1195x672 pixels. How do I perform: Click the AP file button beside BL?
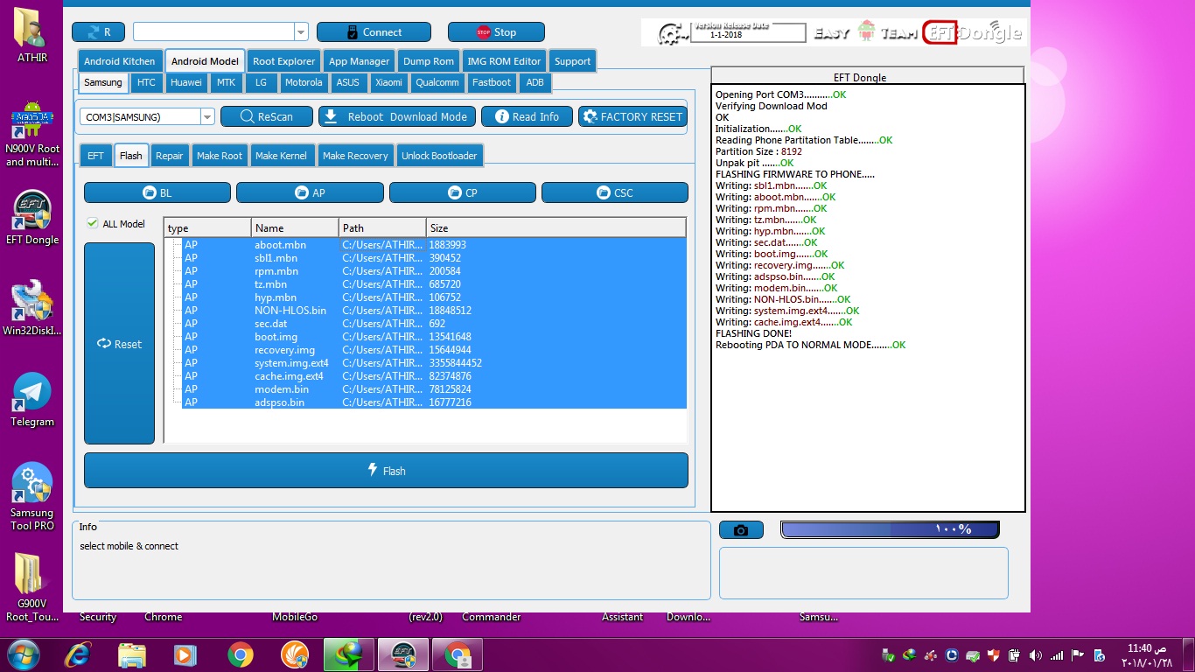[310, 192]
